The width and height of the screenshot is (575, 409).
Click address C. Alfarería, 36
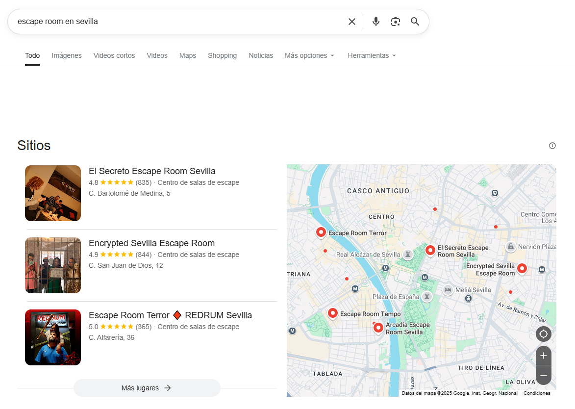pos(111,337)
